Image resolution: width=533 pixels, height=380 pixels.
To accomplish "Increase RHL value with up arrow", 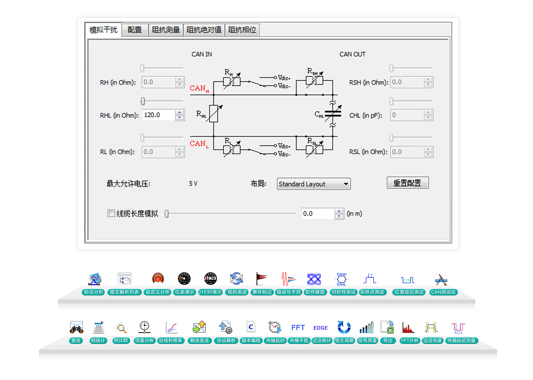I will click(180, 112).
